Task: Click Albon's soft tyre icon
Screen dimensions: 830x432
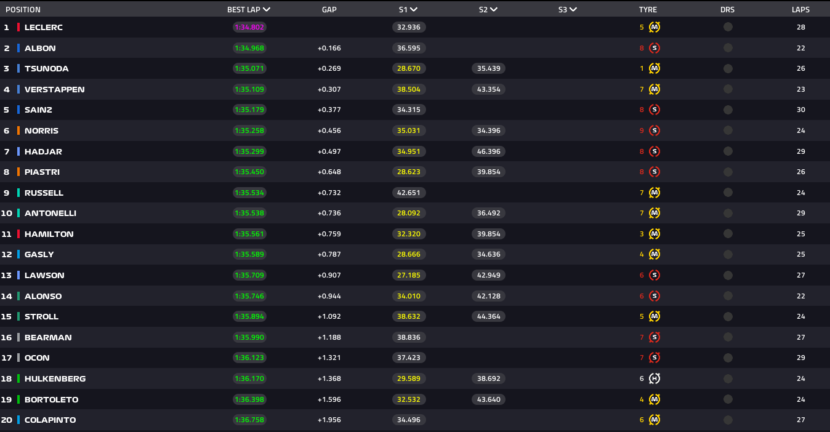Action: (655, 48)
